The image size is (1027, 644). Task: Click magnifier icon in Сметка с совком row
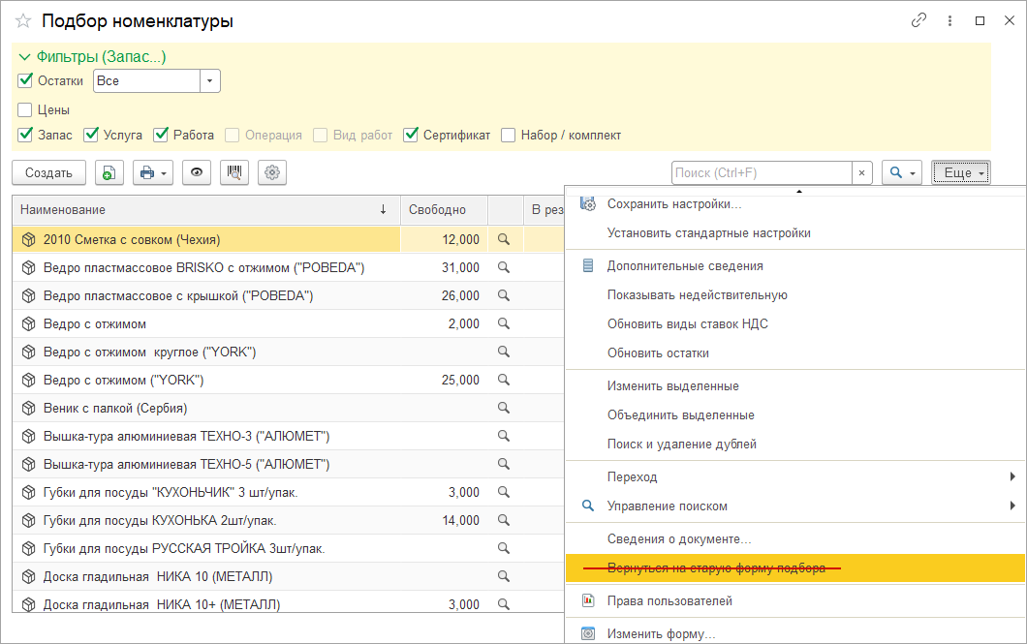[503, 239]
